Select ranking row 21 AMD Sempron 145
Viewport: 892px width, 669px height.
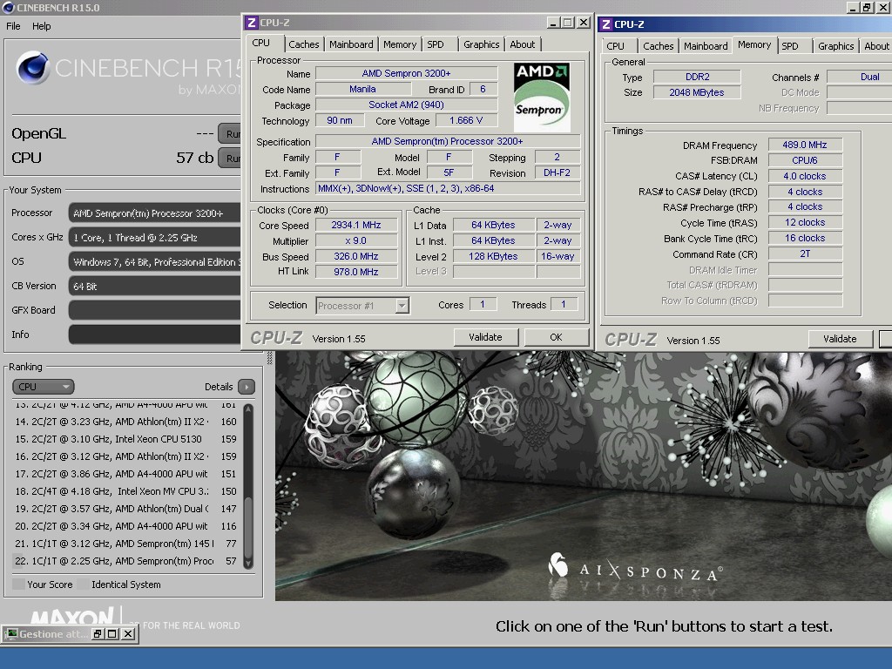click(125, 544)
